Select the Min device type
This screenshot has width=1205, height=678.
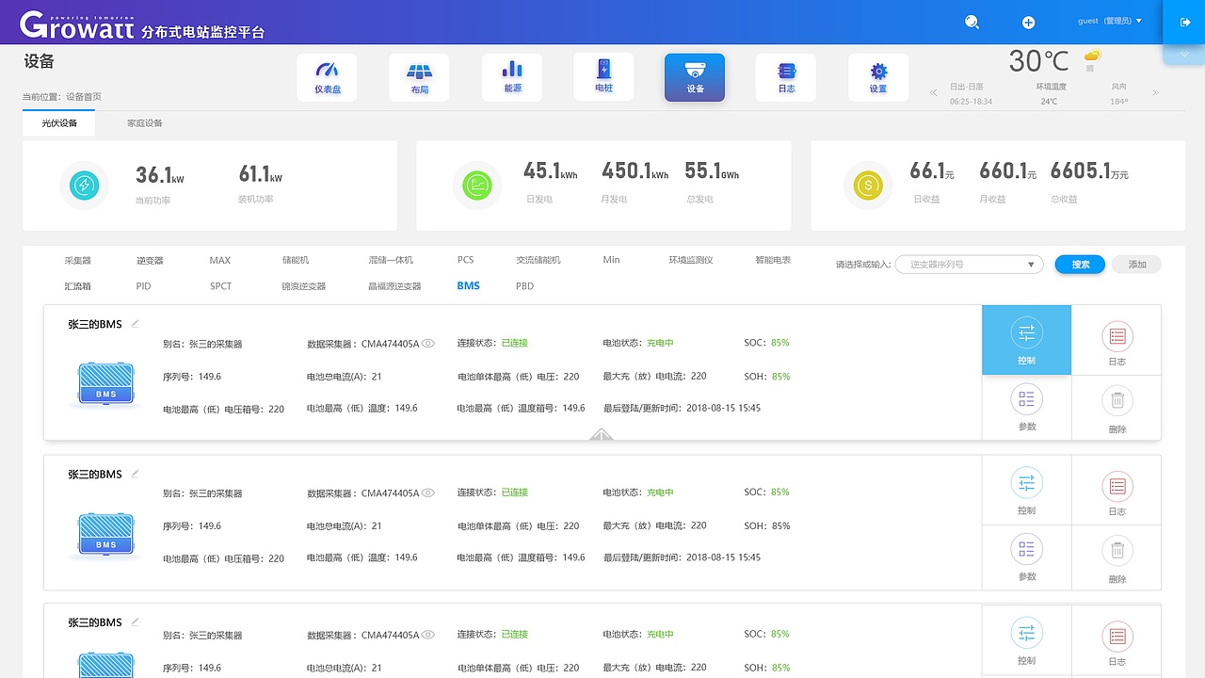[x=611, y=260]
